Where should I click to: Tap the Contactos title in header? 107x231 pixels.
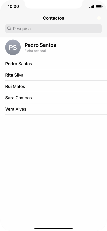(53, 18)
